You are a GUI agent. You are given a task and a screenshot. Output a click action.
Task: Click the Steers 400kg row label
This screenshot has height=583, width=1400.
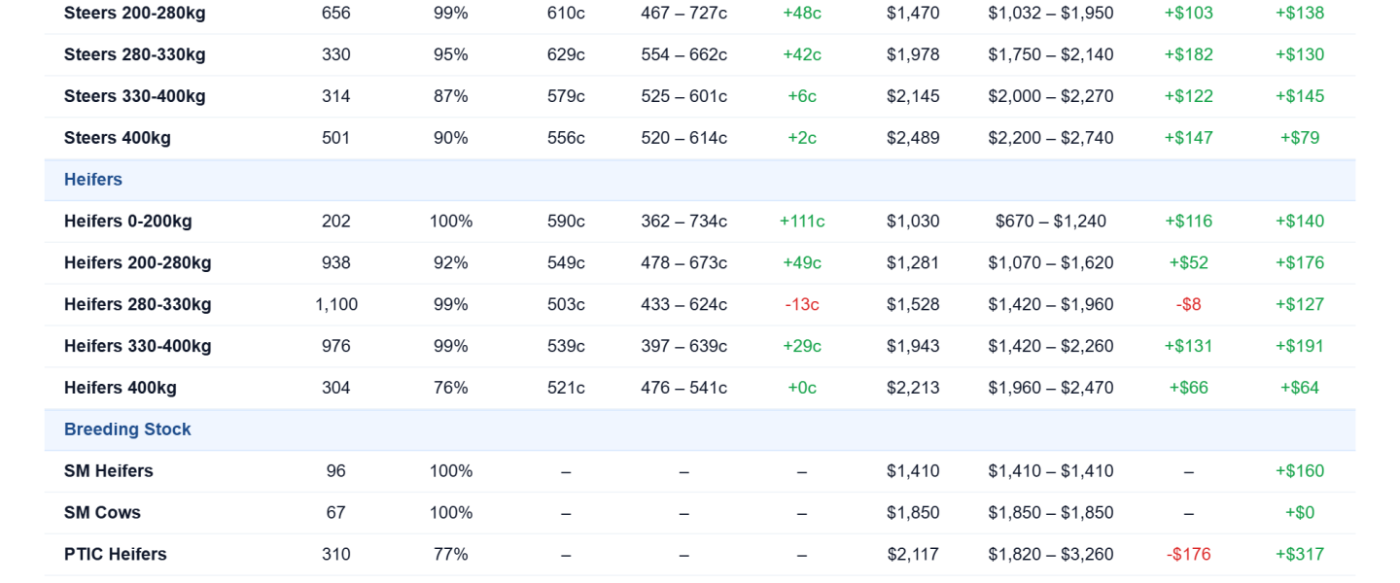pos(118,138)
